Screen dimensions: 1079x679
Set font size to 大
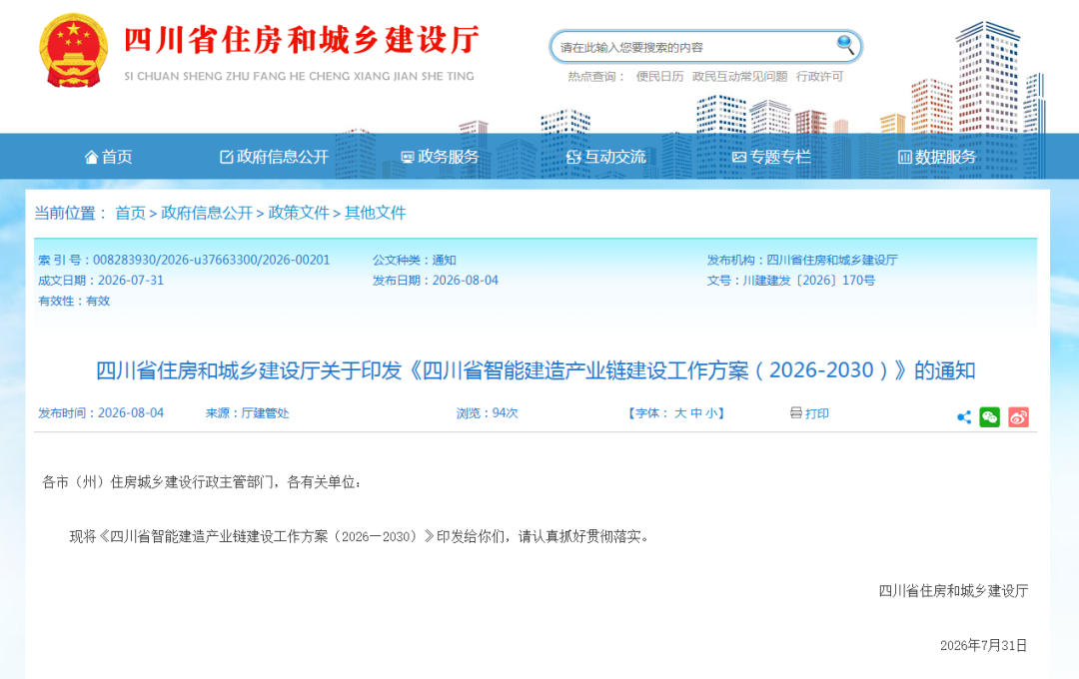click(x=680, y=413)
